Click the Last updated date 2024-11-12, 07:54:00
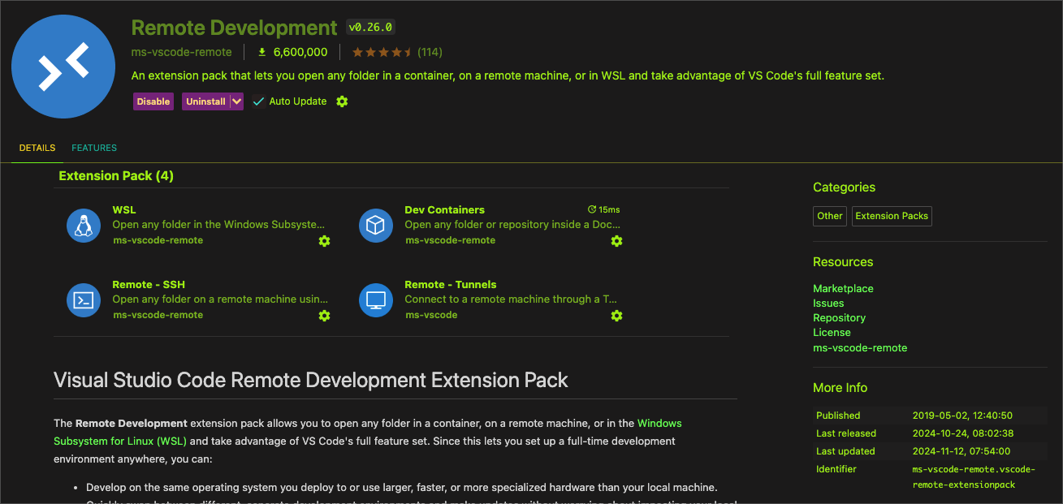Image resolution: width=1063 pixels, height=504 pixels. pyautogui.click(x=962, y=451)
